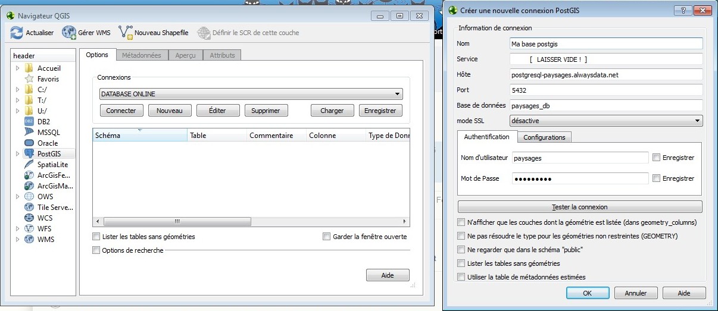This screenshot has width=718, height=311.
Task: Click the Schéma column header
Action: click(x=140, y=136)
